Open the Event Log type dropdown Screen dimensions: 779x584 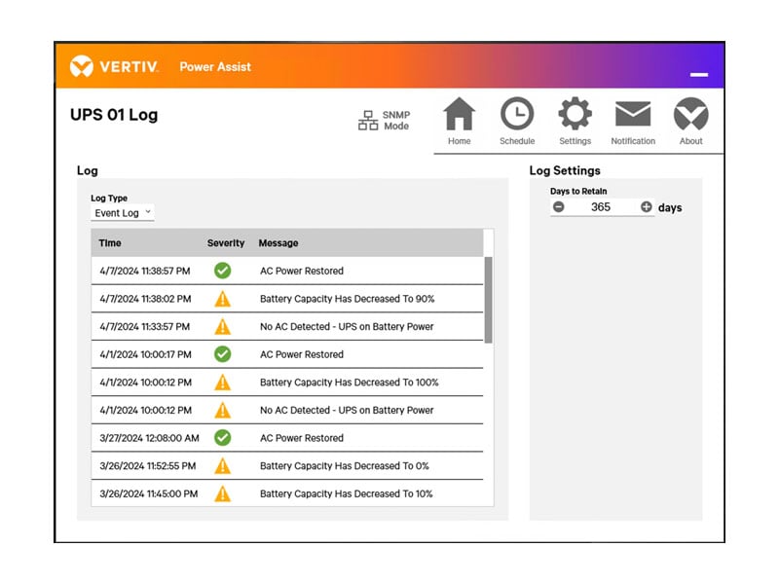[x=122, y=212]
